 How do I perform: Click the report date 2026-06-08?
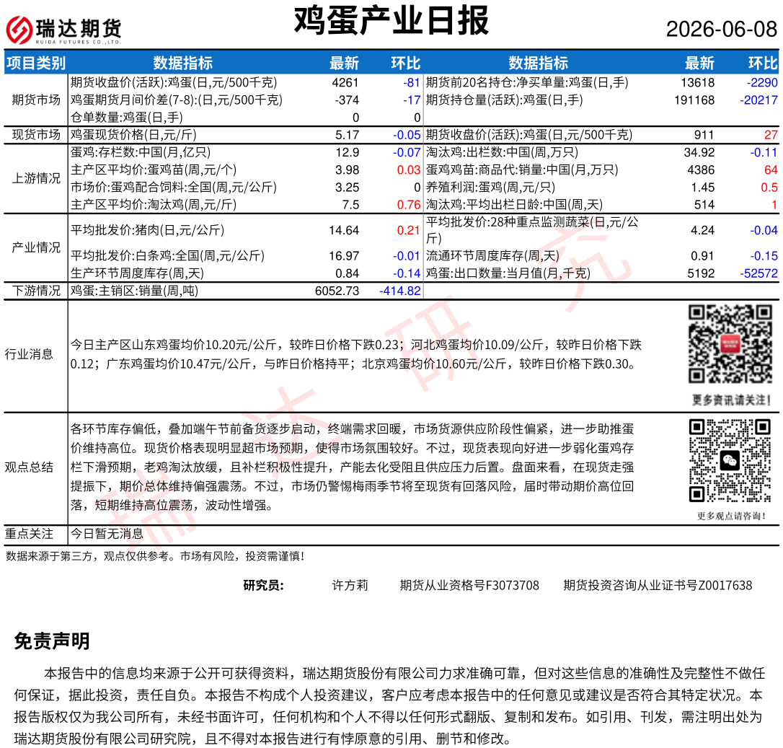click(722, 29)
